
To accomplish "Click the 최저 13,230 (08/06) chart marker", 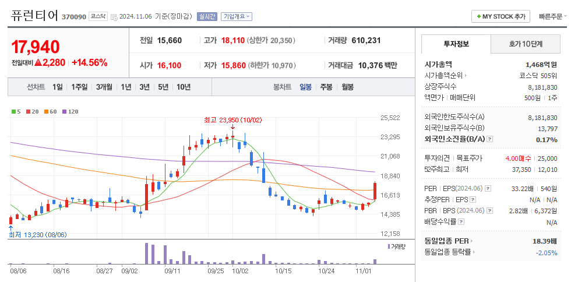I will tap(37, 235).
